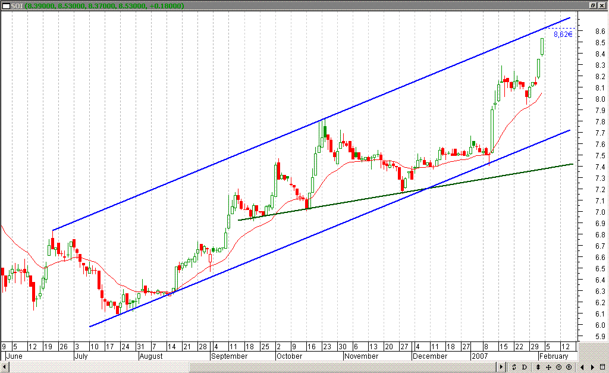Click the 7.0 price axis label
Viewport: 609px width, 373px height.
600,212
